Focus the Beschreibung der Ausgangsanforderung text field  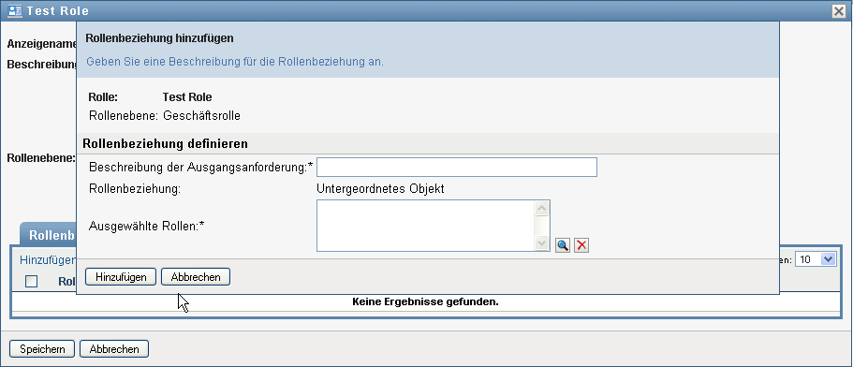[x=457, y=167]
